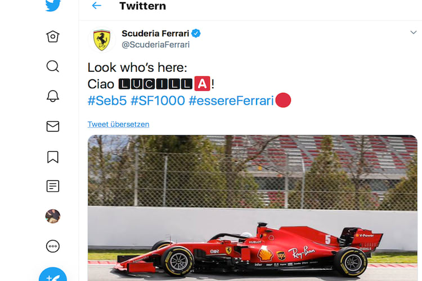Click the Tweet übersetzen link
Viewport: 422px width, 281px height.
point(118,124)
